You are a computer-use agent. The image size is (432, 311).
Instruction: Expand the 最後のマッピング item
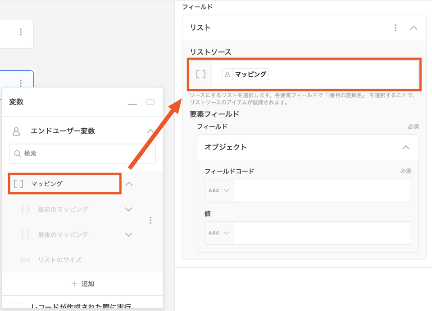(x=128, y=234)
